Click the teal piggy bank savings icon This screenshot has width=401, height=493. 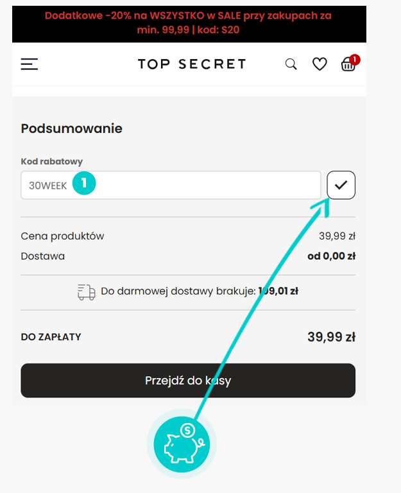click(182, 444)
